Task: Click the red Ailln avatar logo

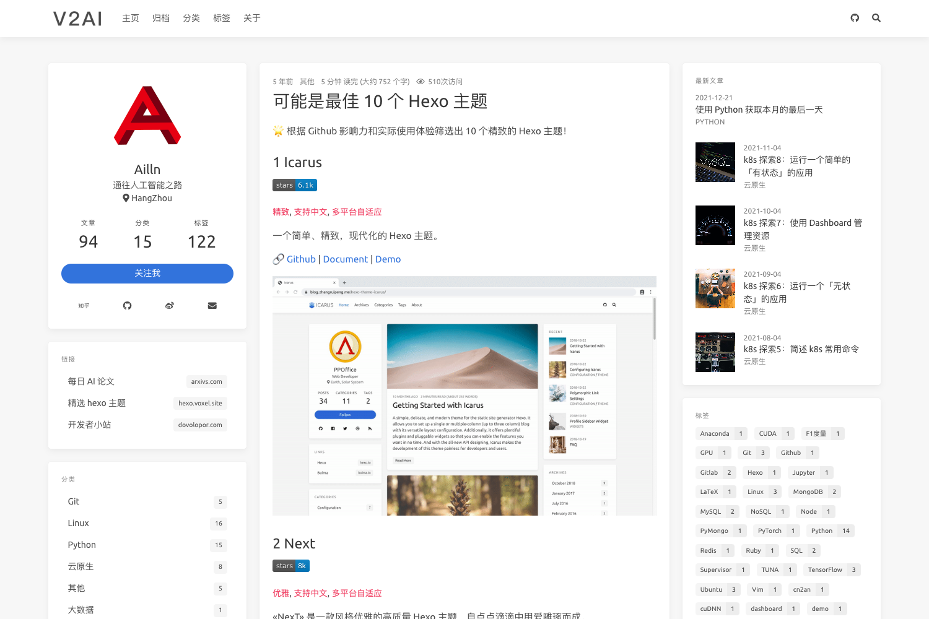Action: click(147, 116)
